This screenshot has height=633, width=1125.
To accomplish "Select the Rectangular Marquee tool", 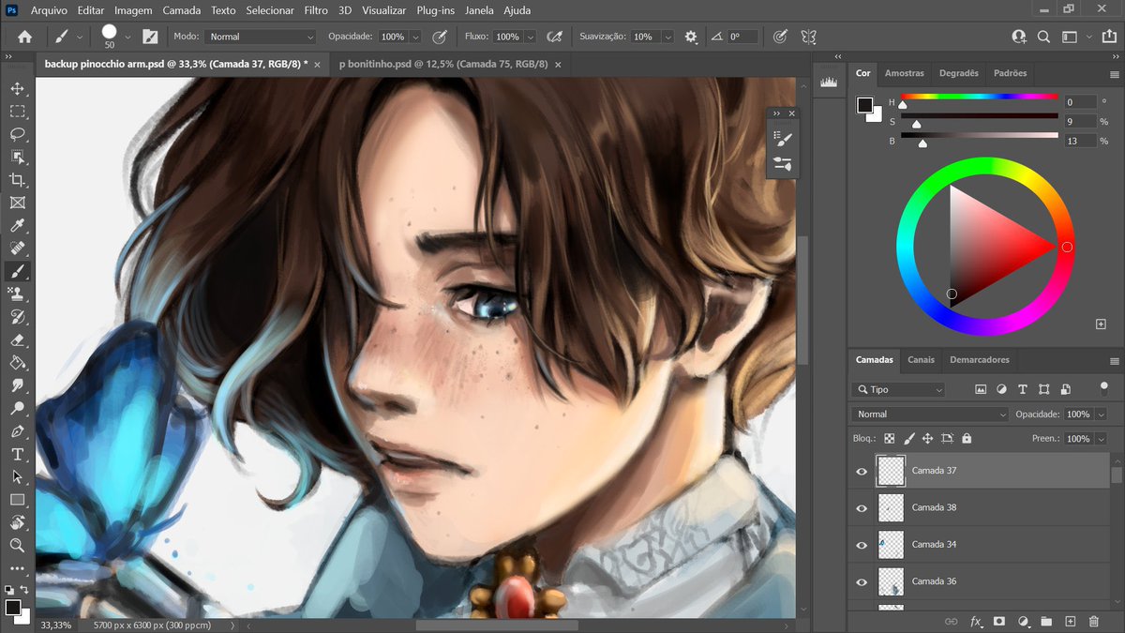I will click(17, 112).
